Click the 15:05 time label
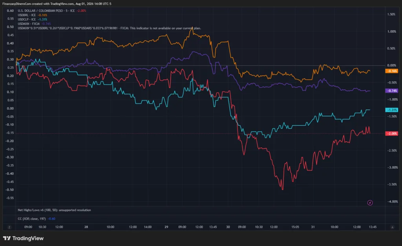The height and width of the screenshot is (246, 402). 295,227
